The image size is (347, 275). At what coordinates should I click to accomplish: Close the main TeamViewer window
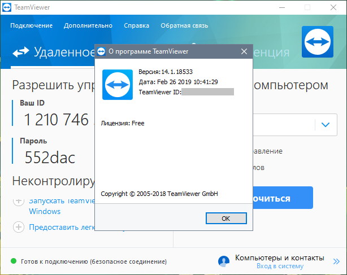pos(333,7)
